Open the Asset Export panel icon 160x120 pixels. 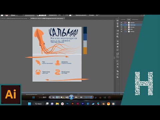coord(118,54)
